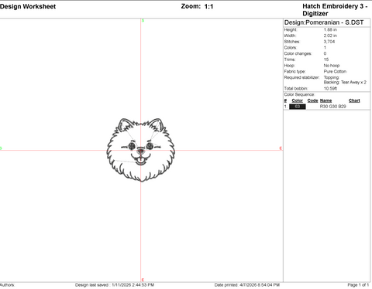
Task: Select the 'Design Worksheet' title text
Action: click(x=28, y=6)
